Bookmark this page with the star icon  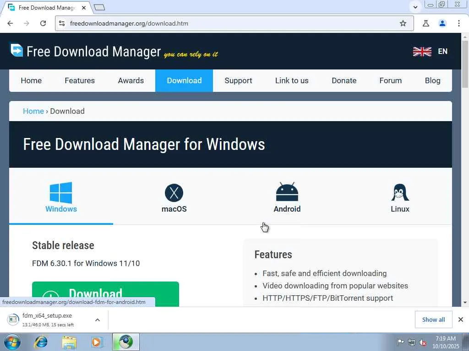pyautogui.click(x=403, y=23)
